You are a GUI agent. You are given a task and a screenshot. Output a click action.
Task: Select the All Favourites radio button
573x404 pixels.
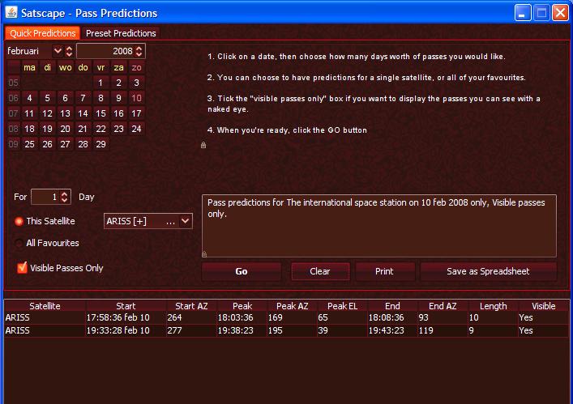click(19, 243)
